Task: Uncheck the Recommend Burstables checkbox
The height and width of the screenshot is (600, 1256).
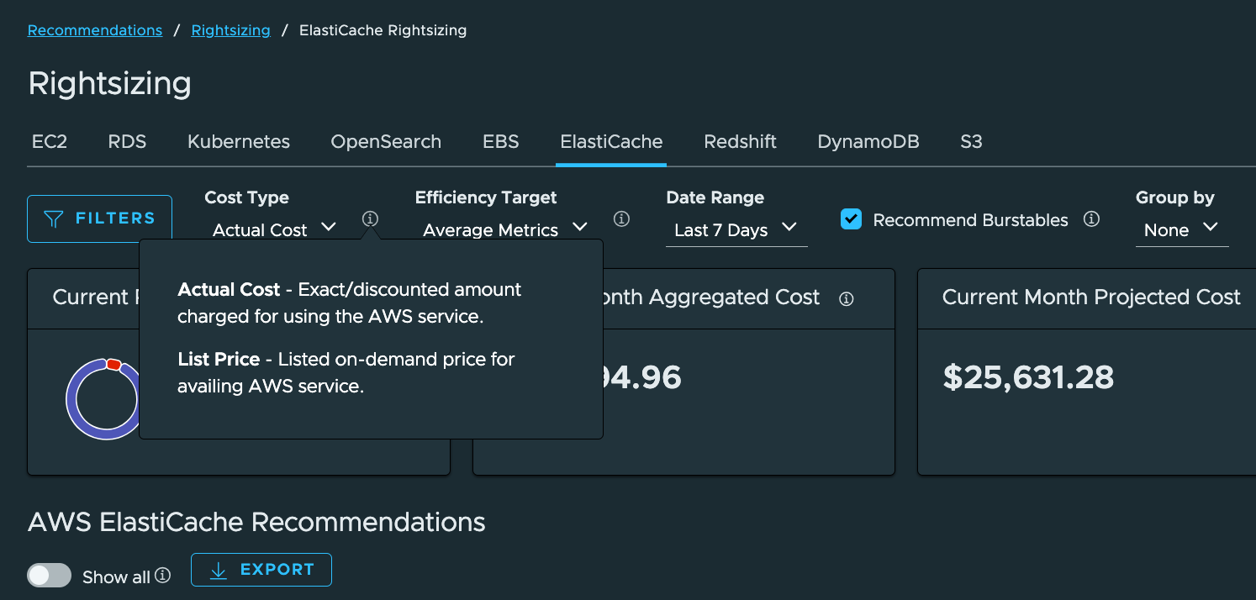Action: point(851,219)
